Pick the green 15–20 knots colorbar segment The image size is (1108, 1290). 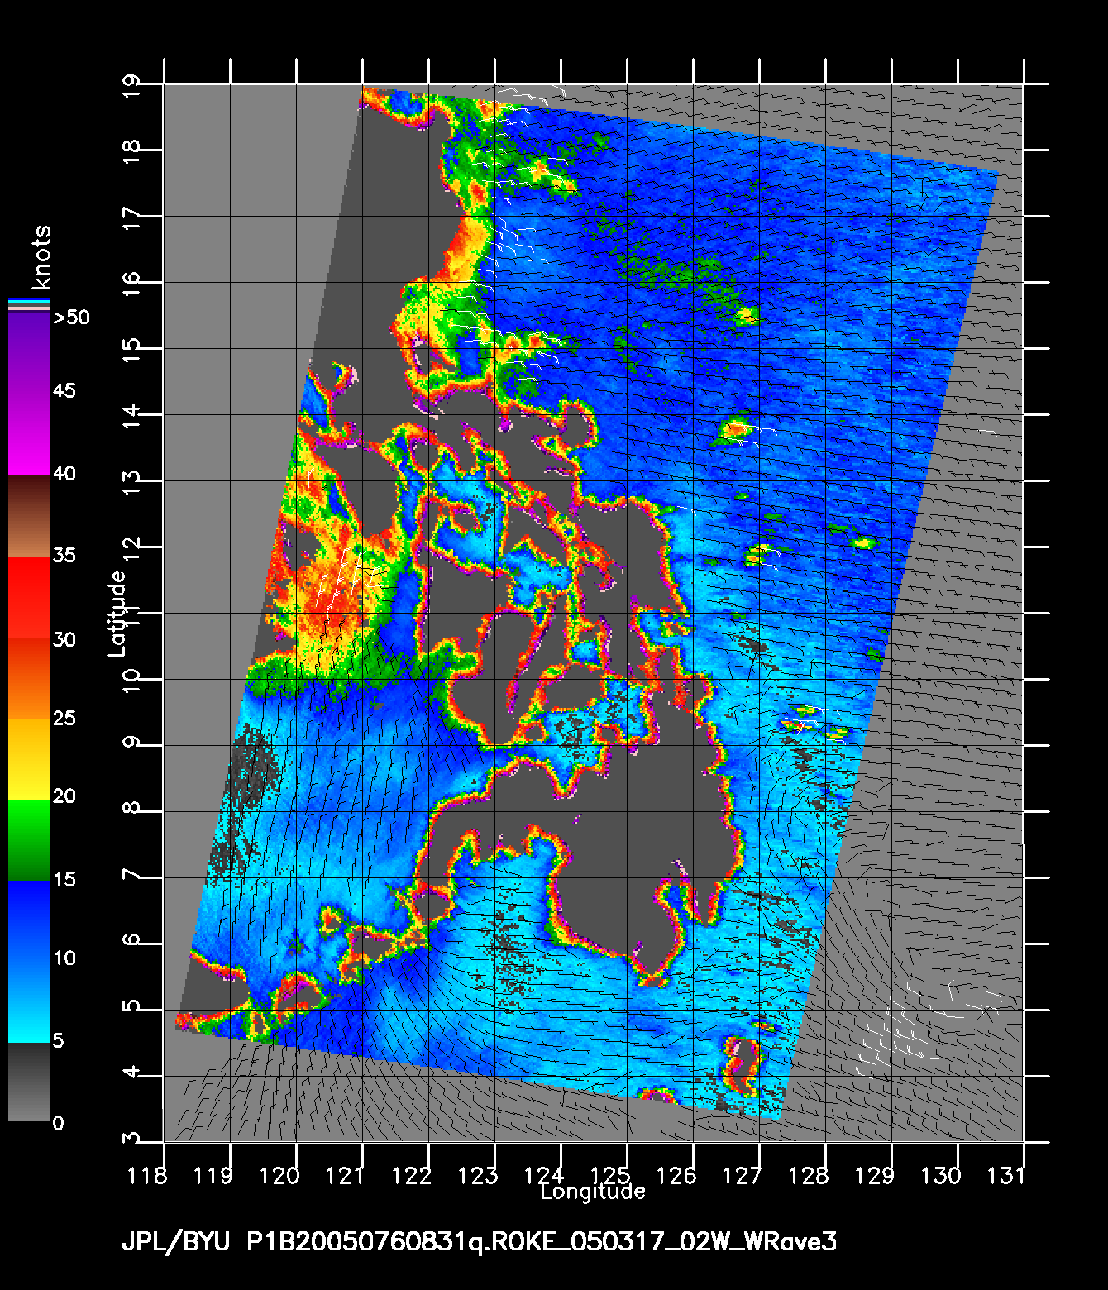pyautogui.click(x=29, y=840)
